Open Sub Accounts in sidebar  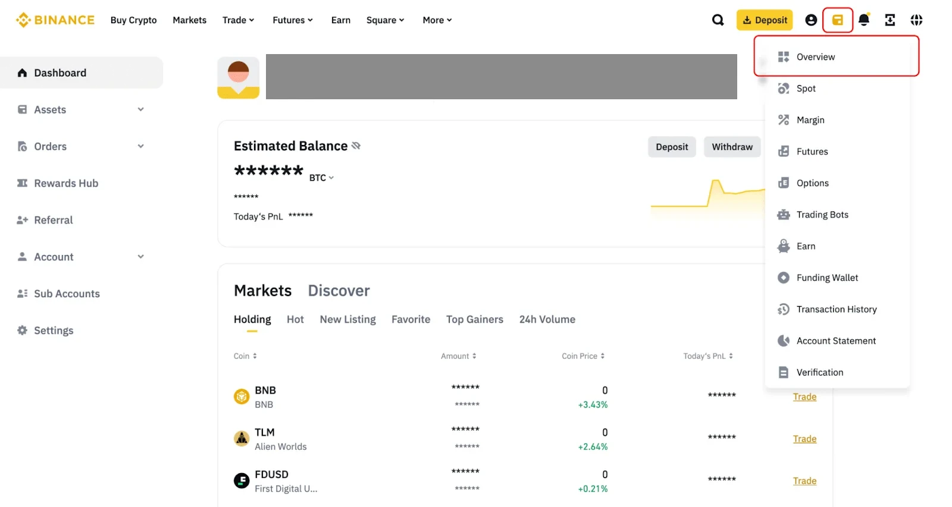(82, 294)
